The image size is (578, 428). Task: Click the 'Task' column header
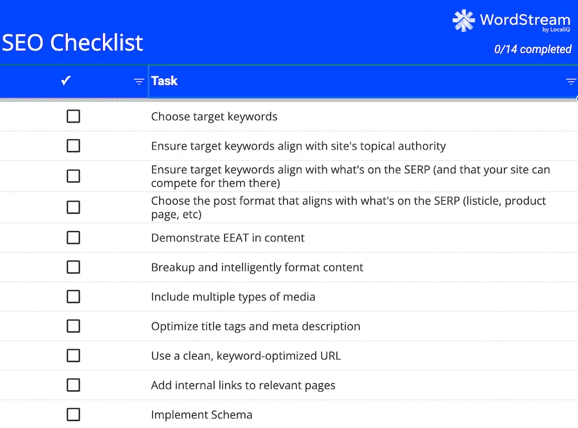click(164, 81)
